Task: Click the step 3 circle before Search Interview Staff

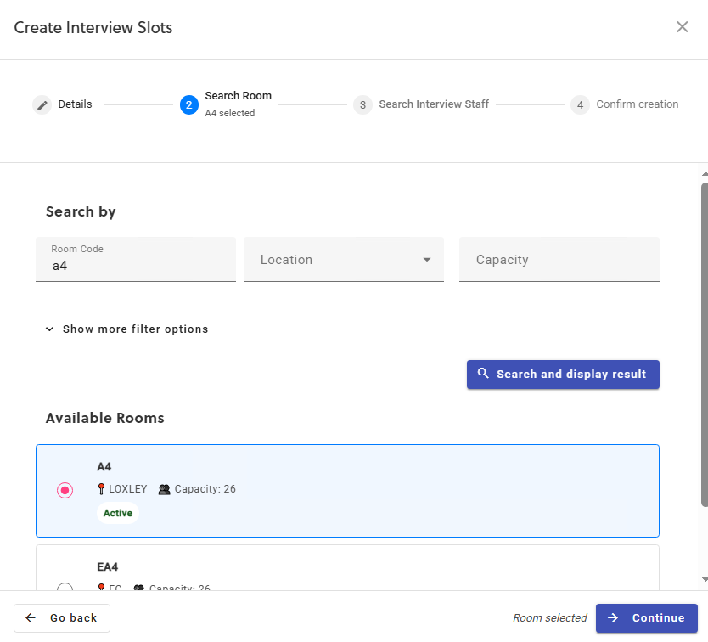Action: (x=362, y=104)
